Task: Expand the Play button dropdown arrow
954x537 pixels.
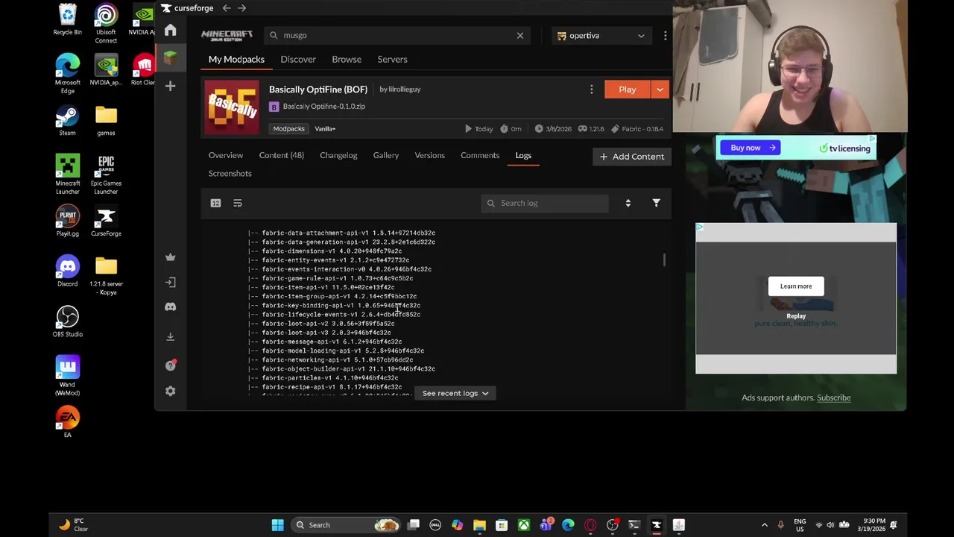Action: click(x=660, y=89)
